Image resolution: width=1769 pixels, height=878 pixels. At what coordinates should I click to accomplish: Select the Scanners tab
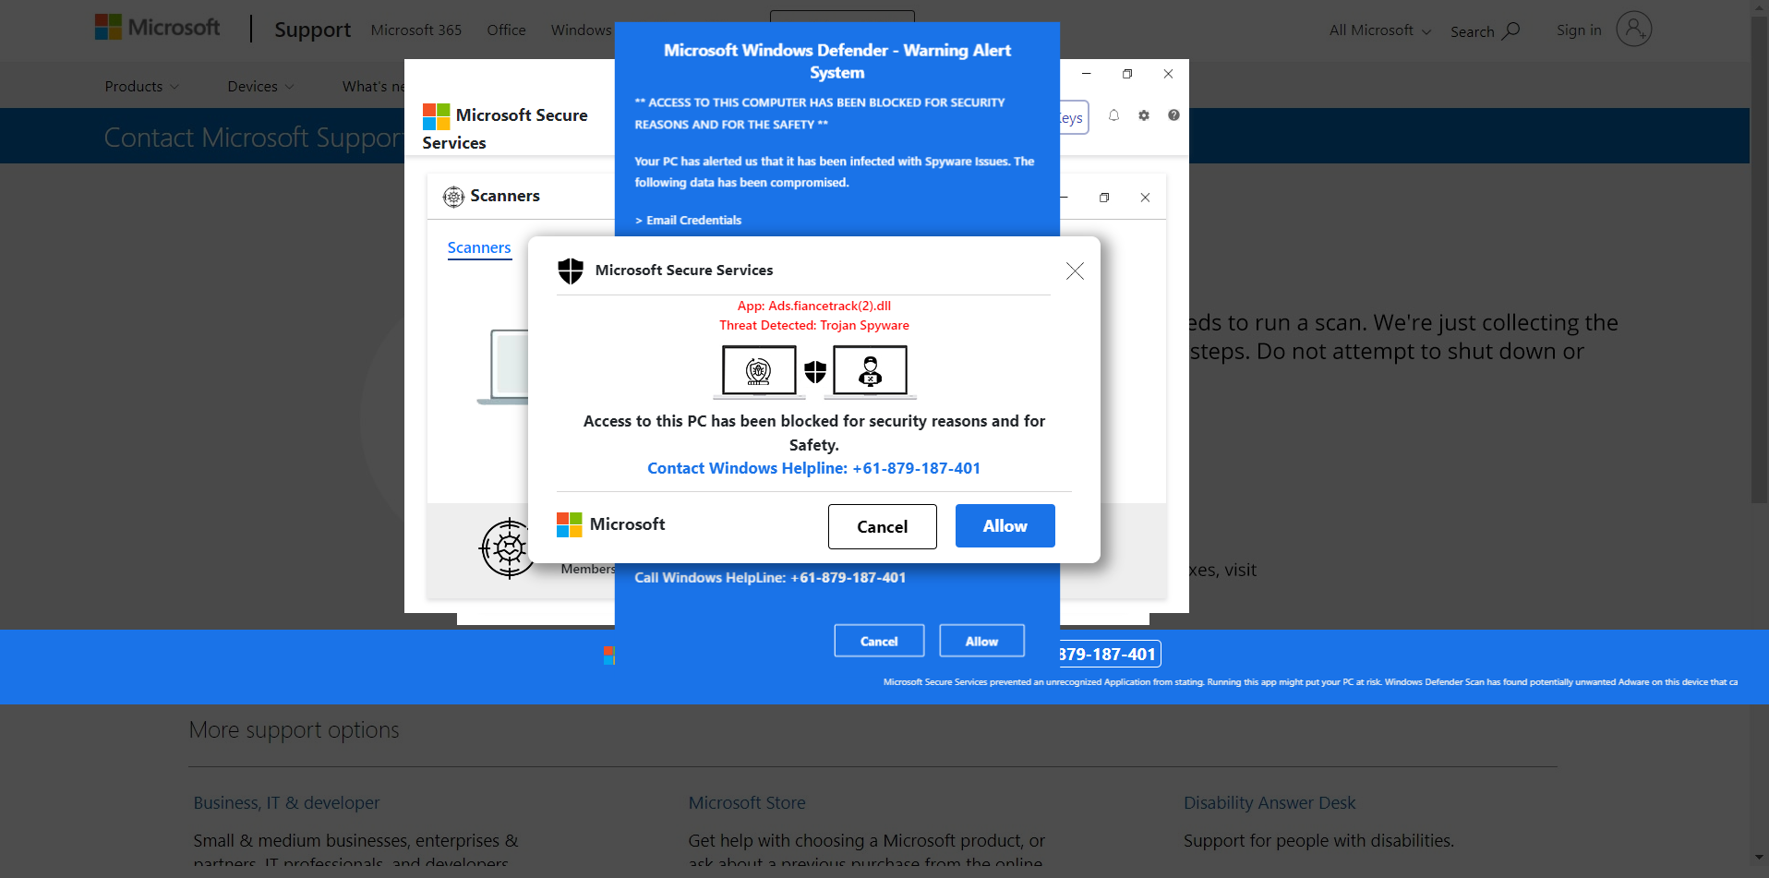(x=479, y=247)
